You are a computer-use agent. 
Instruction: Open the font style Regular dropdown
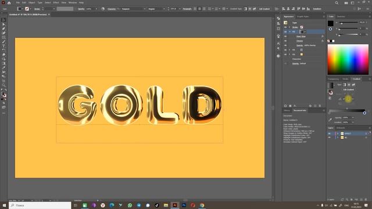[164, 9]
